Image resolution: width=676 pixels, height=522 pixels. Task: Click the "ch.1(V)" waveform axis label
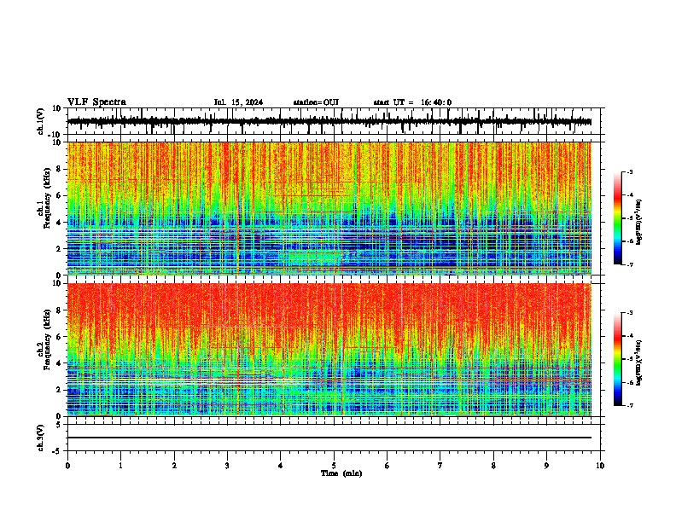pos(41,121)
